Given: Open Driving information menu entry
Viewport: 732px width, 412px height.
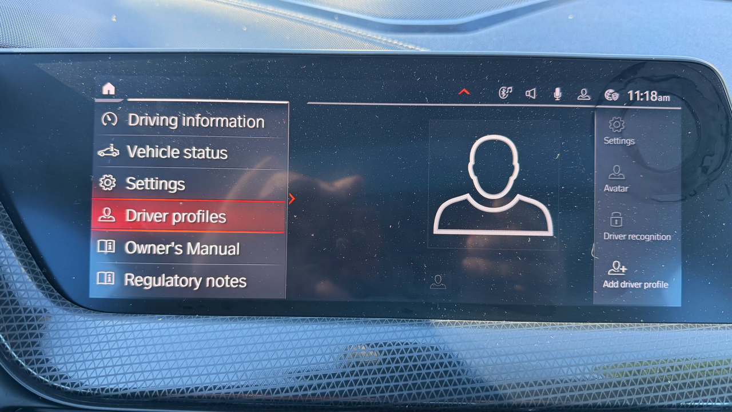Looking at the screenshot, I should click(x=195, y=121).
